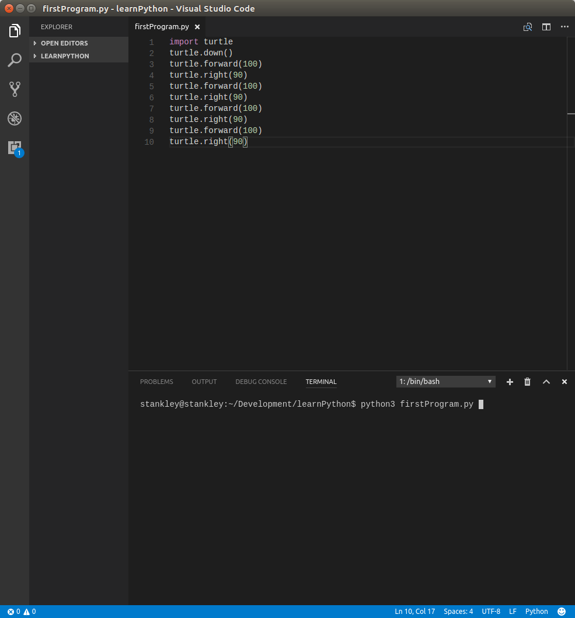
Task: Select the TERMINAL panel tab
Action: 321,382
